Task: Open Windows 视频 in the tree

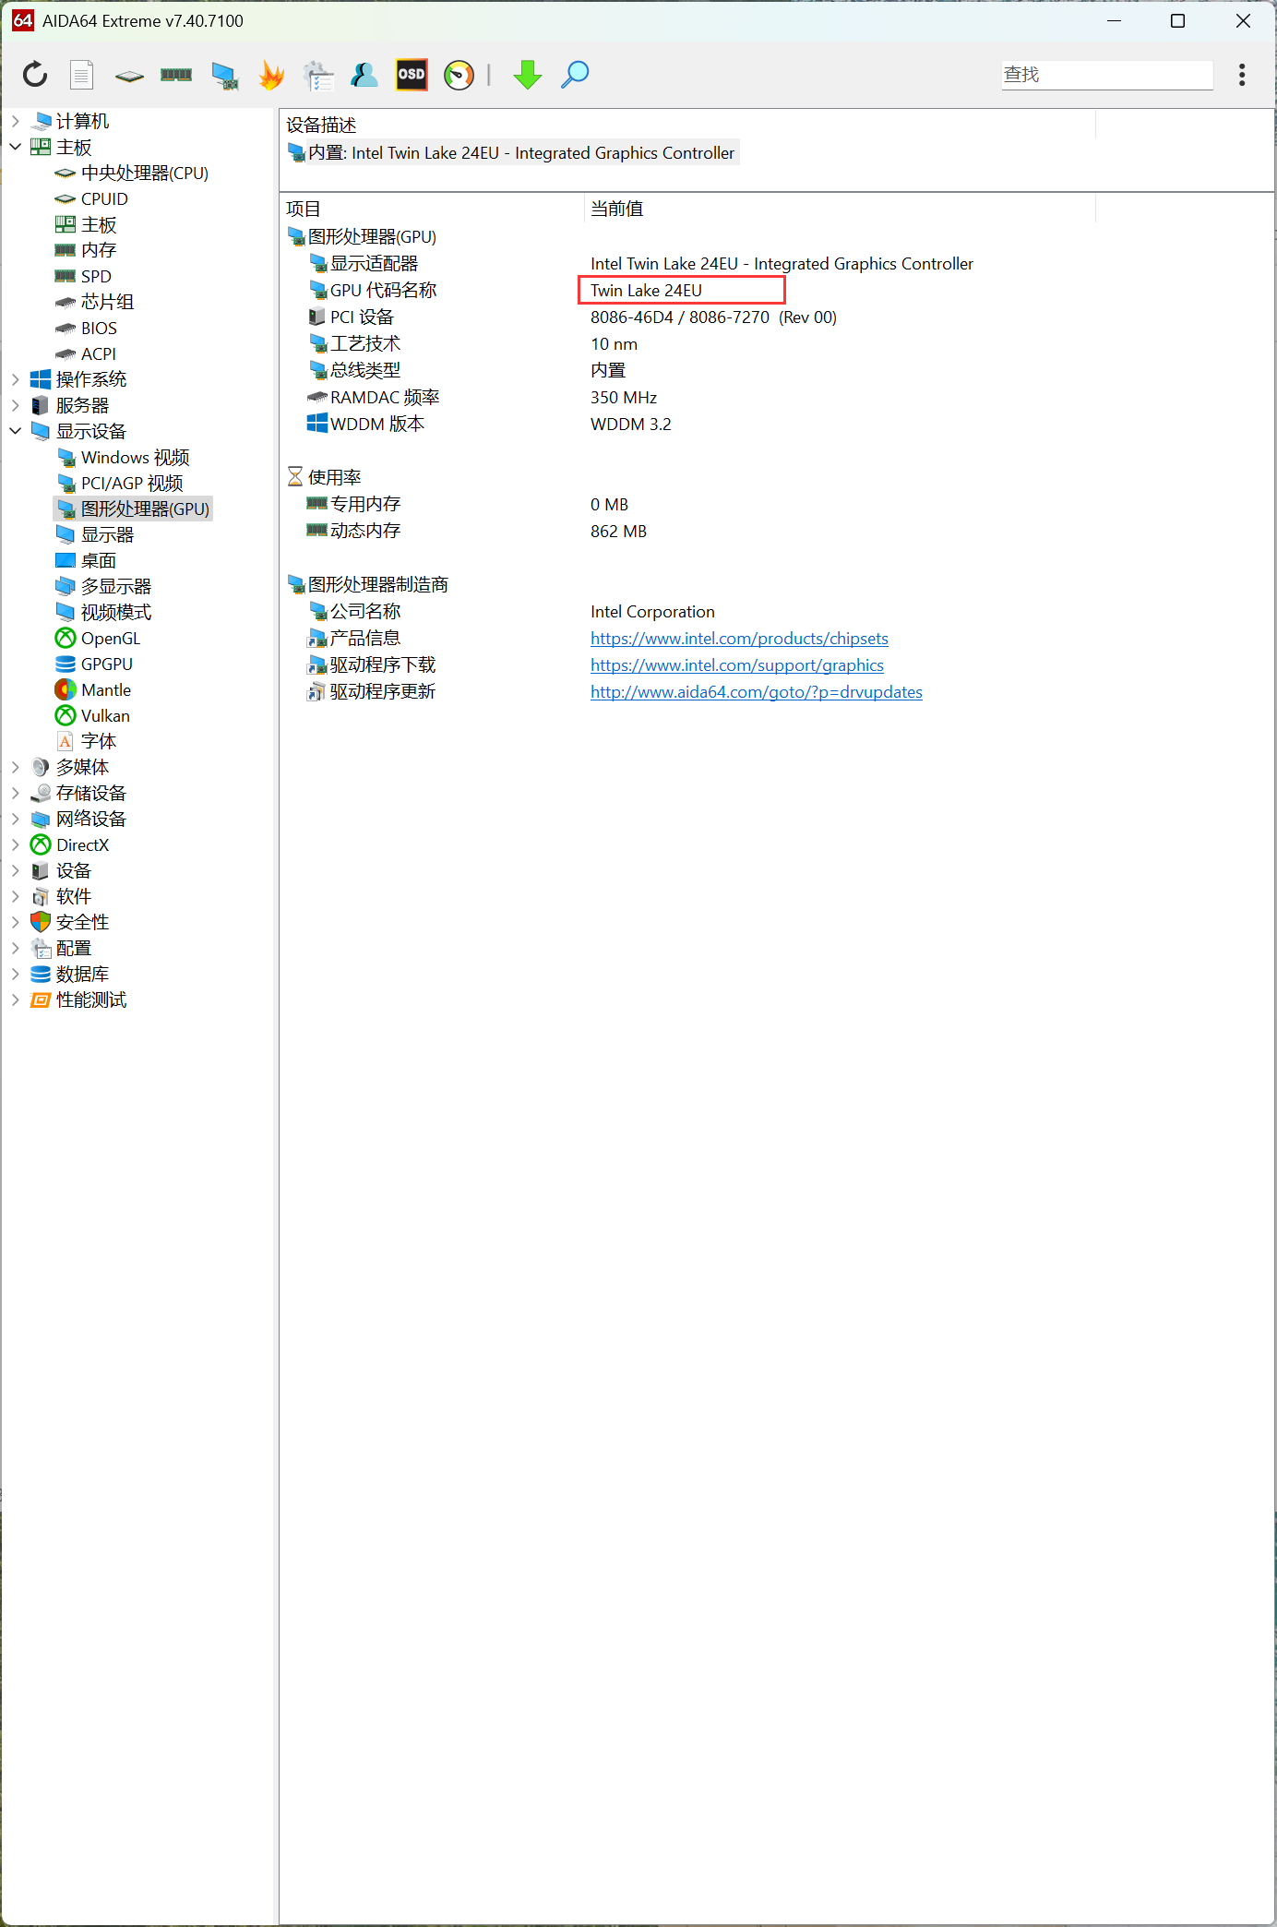Action: point(123,457)
